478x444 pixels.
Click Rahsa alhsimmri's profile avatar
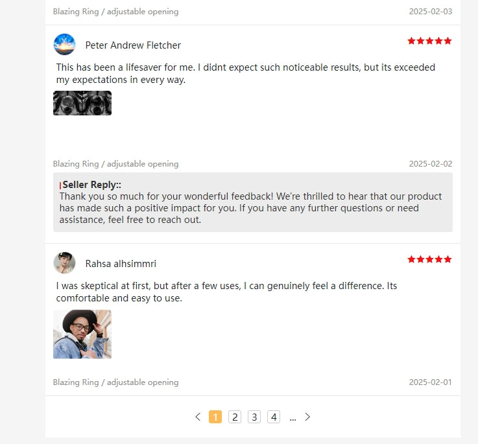(x=64, y=263)
